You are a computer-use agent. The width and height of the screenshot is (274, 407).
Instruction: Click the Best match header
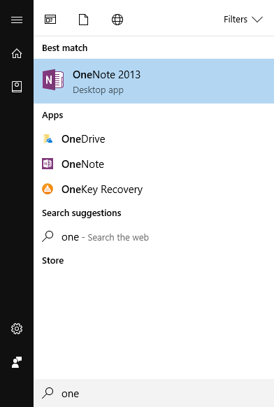pos(64,48)
